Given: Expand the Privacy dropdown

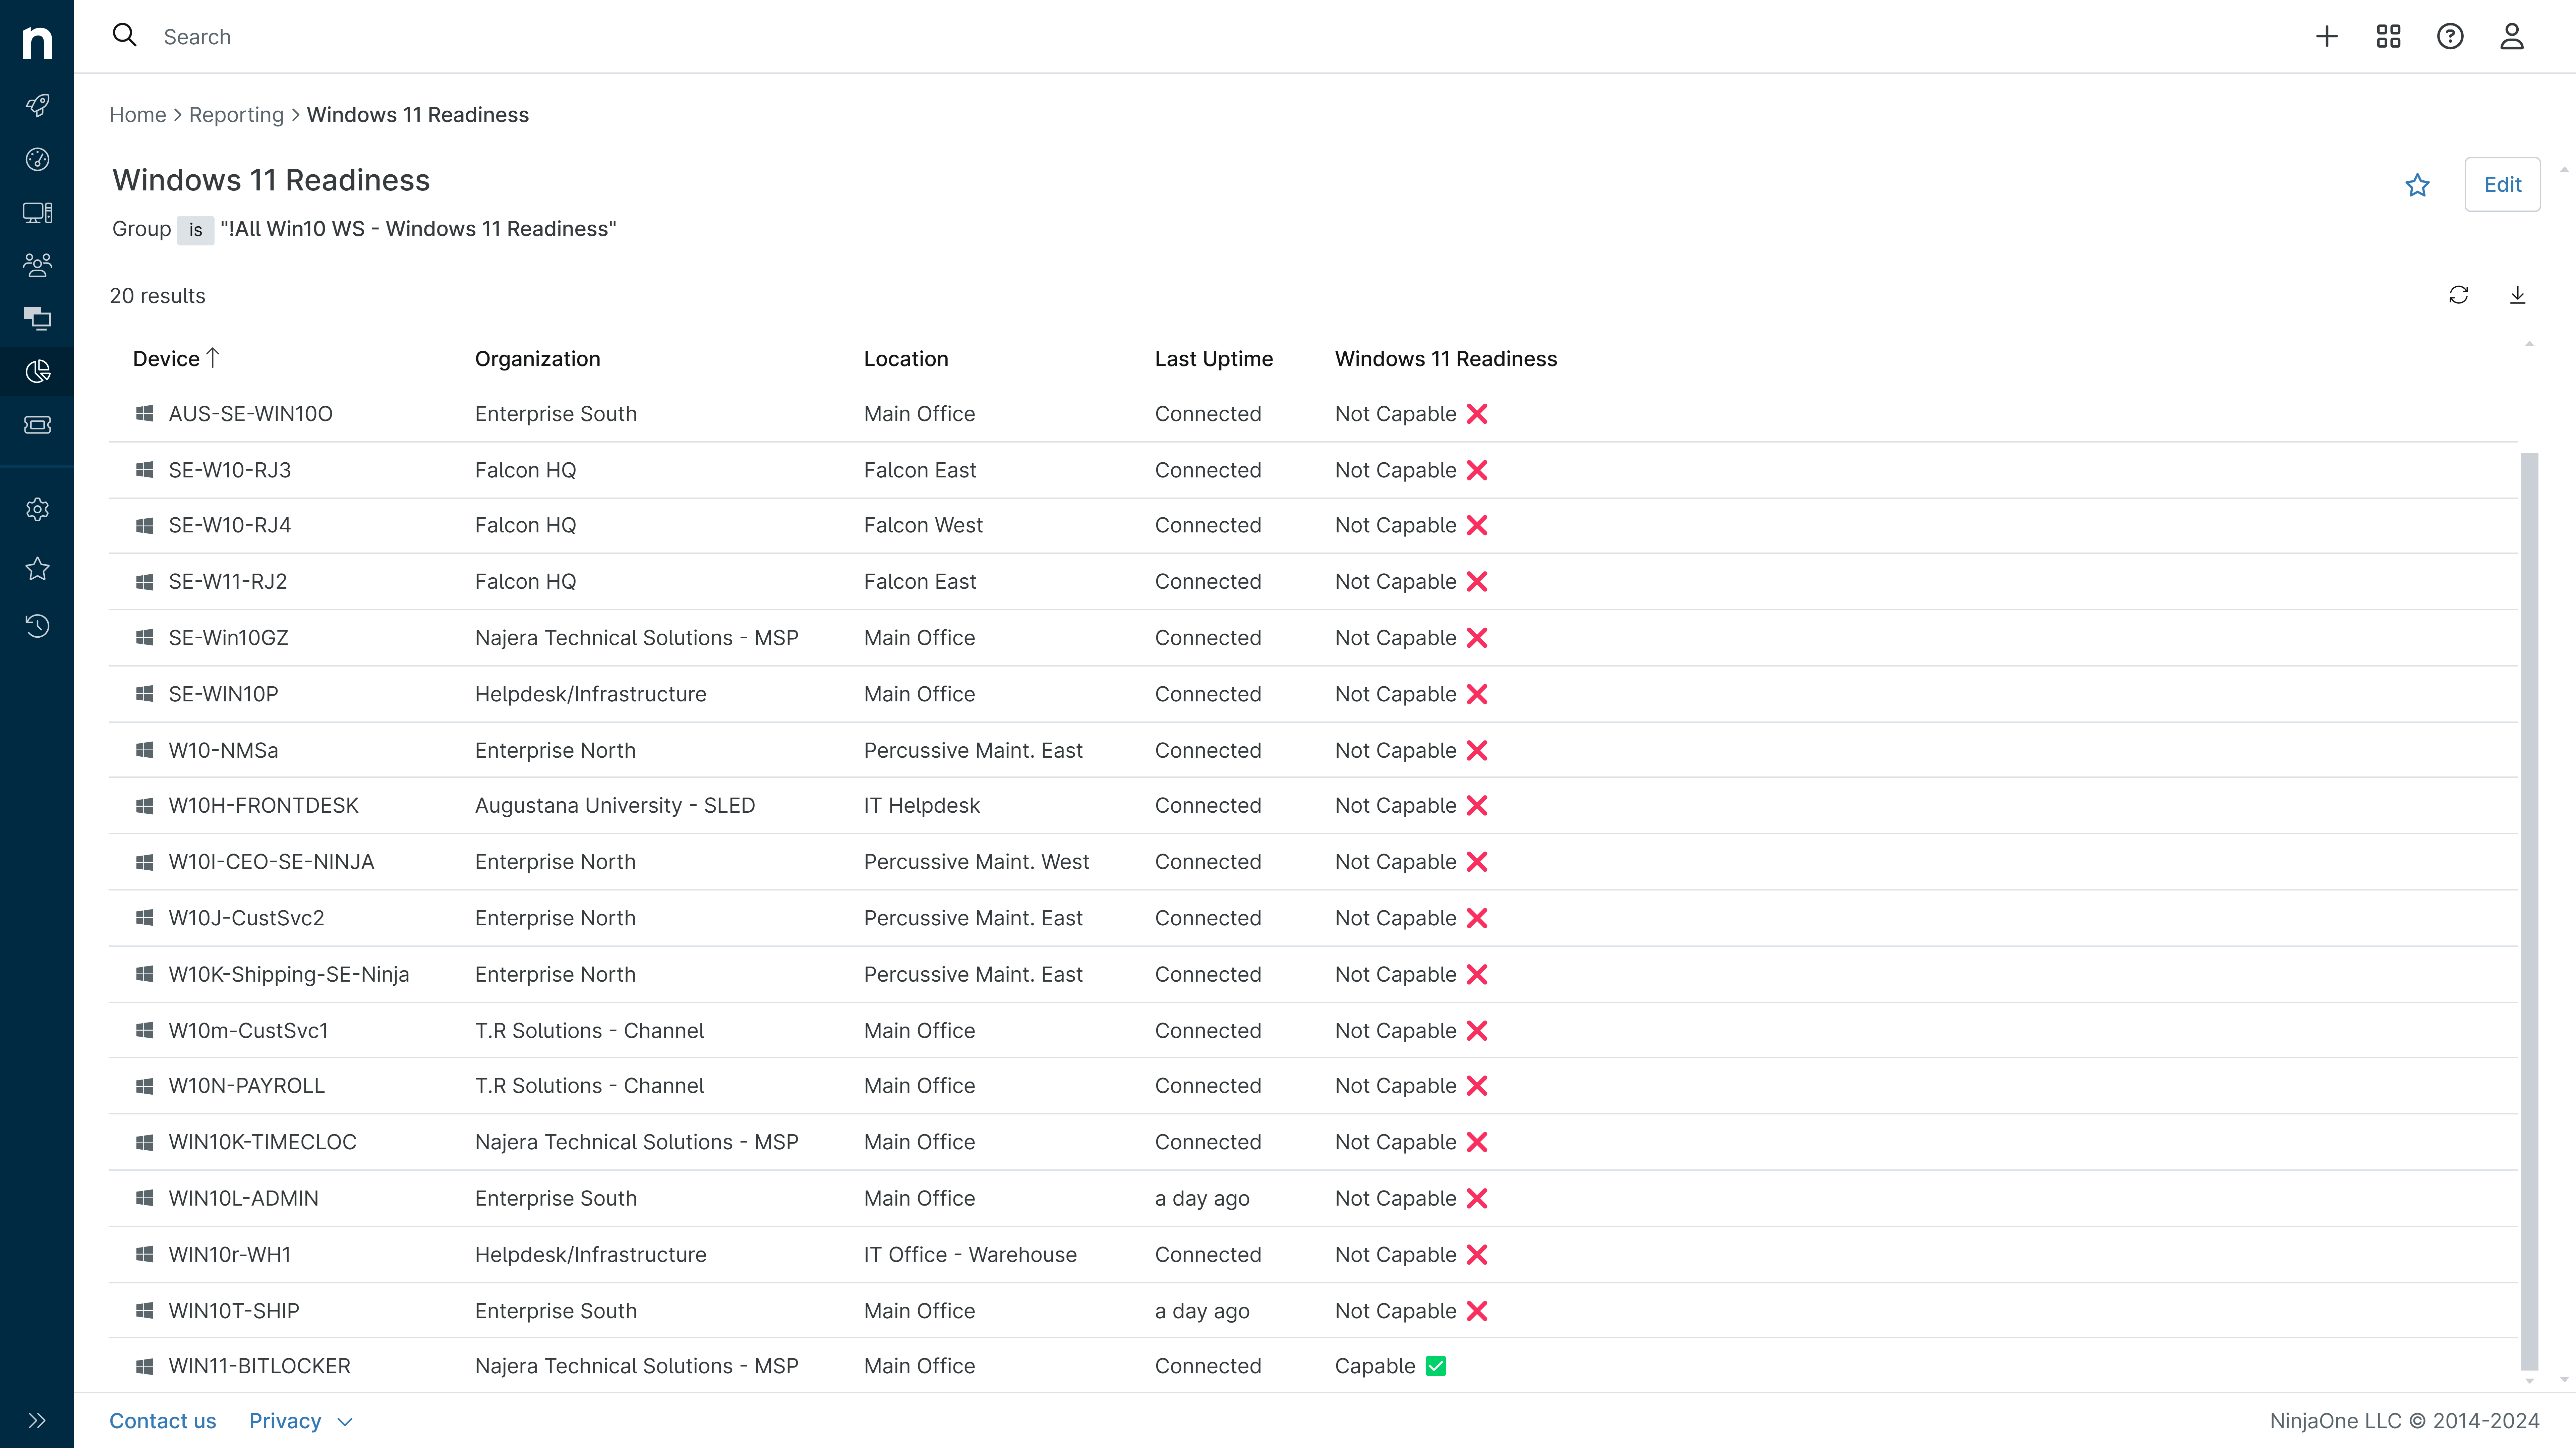Looking at the screenshot, I should tap(301, 1421).
